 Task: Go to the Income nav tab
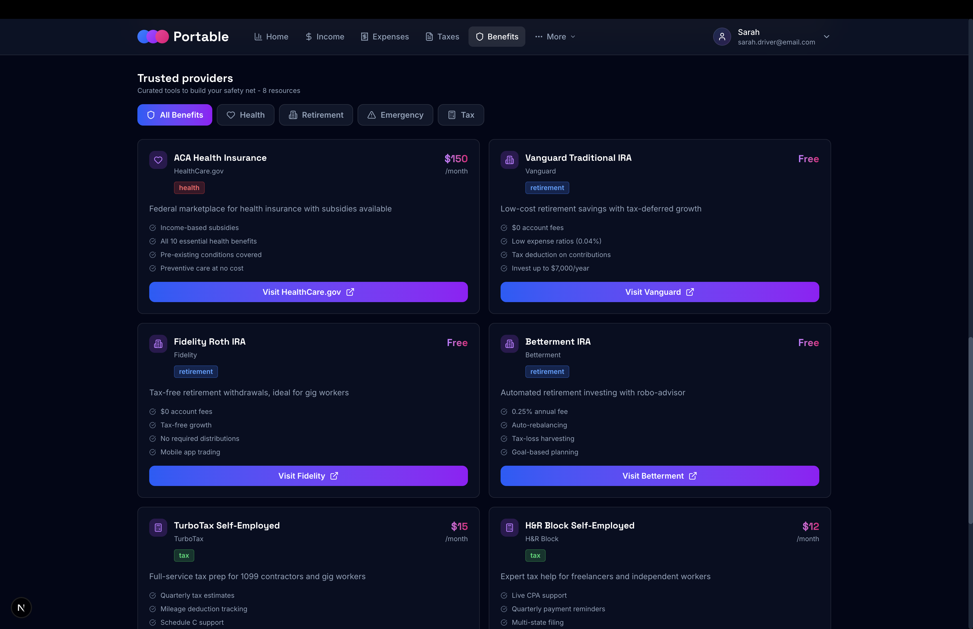tap(325, 37)
